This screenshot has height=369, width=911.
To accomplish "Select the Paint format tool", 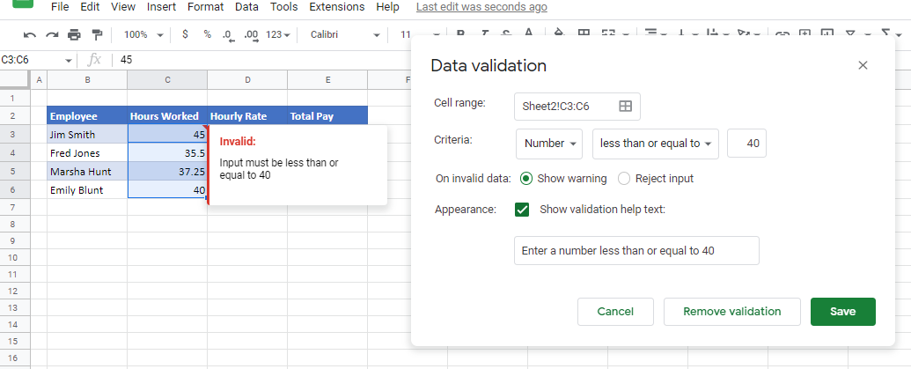I will 97,35.
